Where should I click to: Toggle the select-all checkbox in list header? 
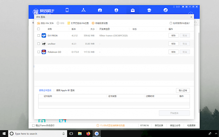(38, 29)
